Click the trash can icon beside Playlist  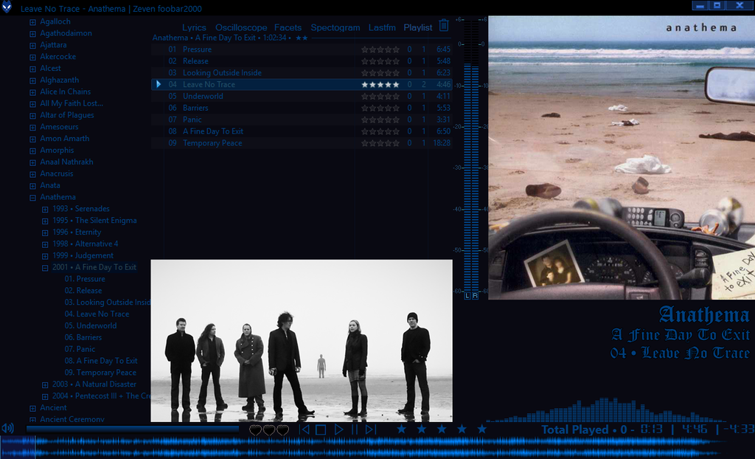(444, 26)
